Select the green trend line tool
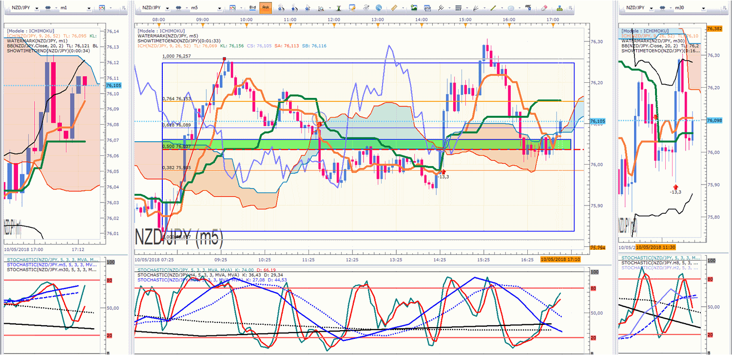732x355 pixels. [493, 8]
